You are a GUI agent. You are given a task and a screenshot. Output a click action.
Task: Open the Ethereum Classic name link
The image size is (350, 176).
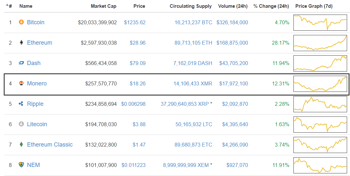(50, 145)
